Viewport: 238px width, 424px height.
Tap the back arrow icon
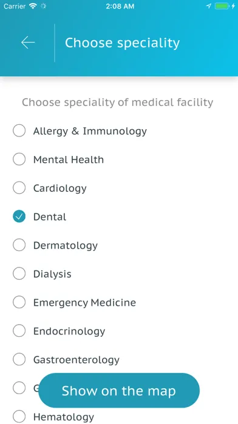coord(28,43)
